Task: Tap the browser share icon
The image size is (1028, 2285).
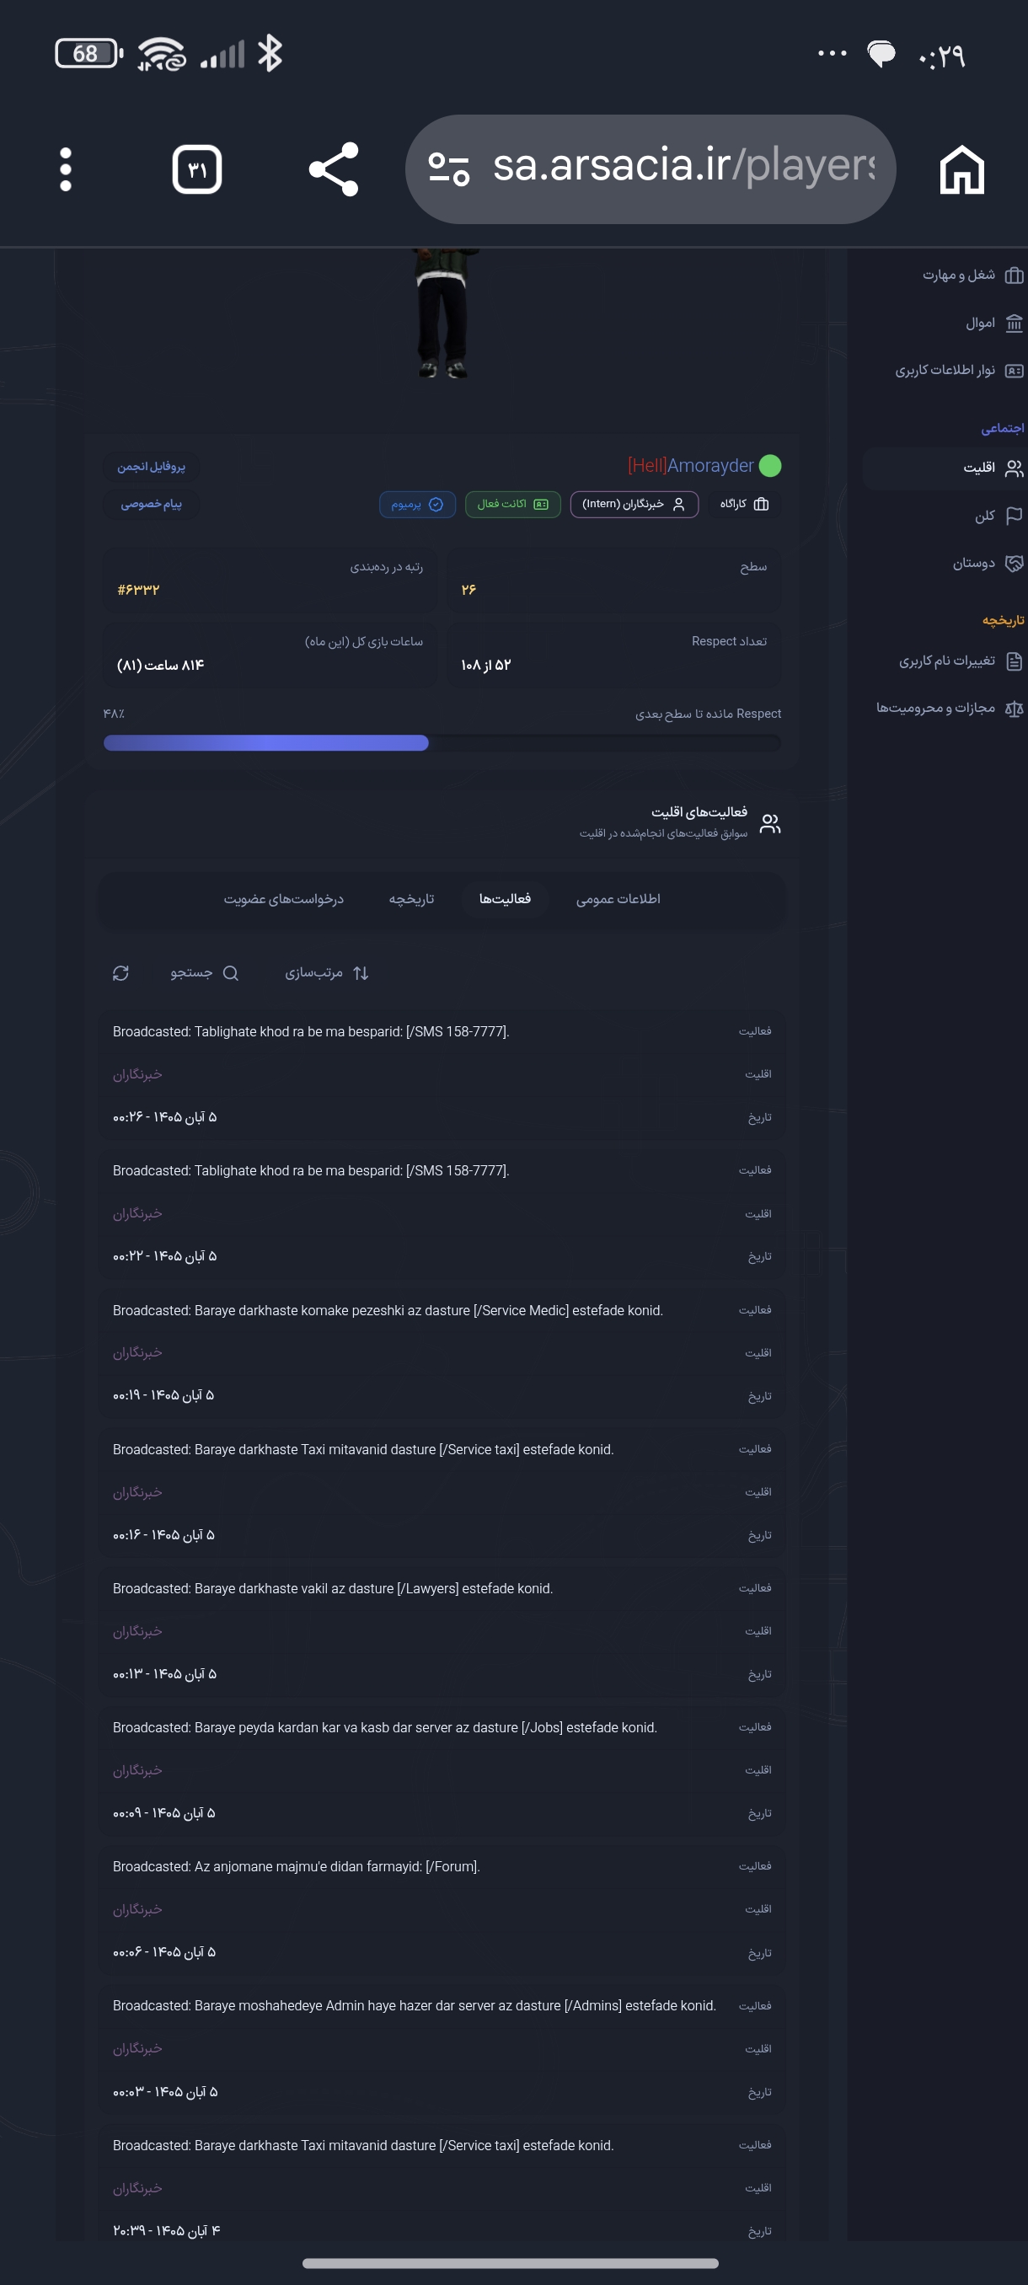Action: pyautogui.click(x=334, y=169)
